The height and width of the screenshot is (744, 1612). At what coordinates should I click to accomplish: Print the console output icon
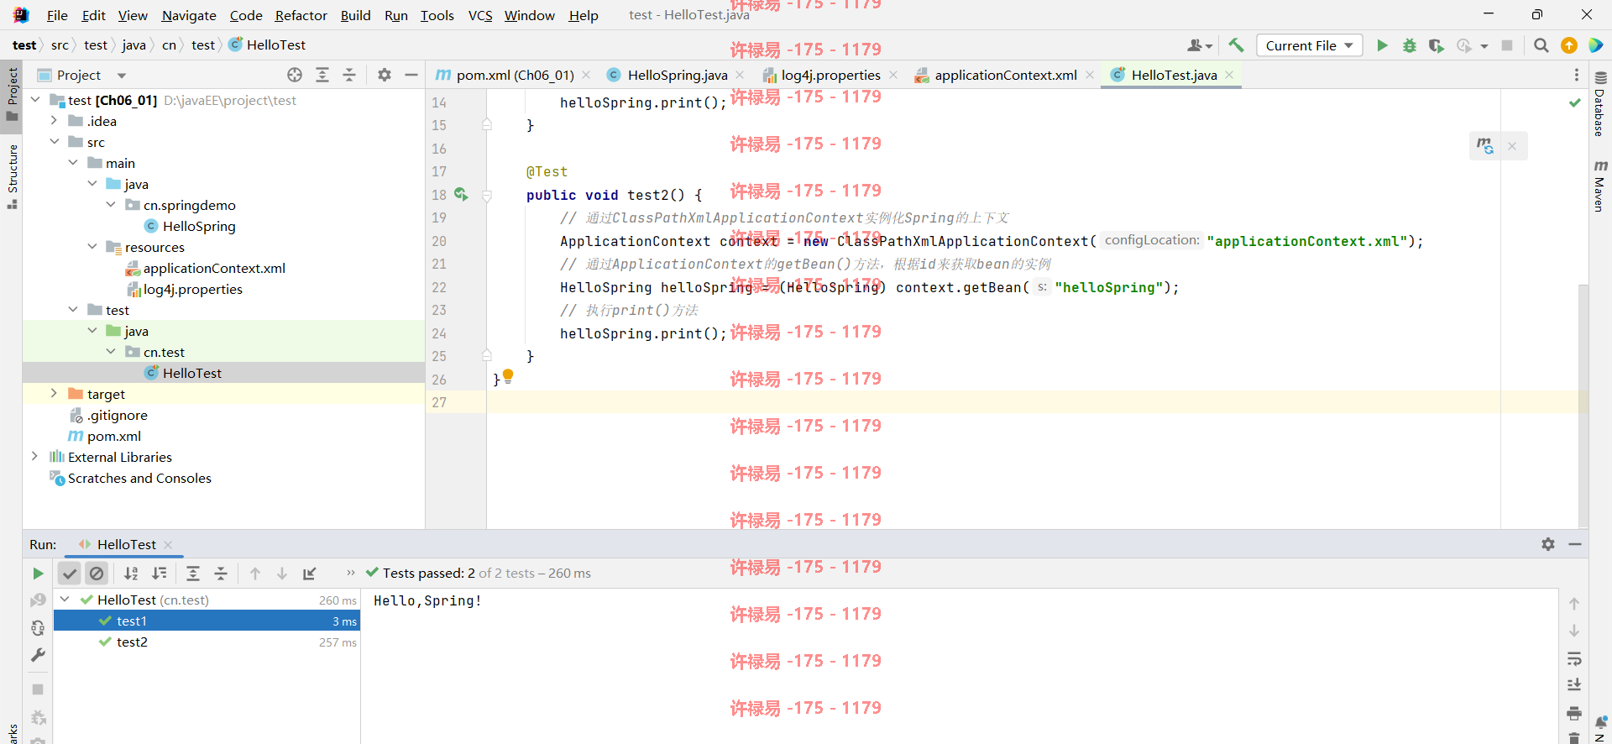[1574, 713]
